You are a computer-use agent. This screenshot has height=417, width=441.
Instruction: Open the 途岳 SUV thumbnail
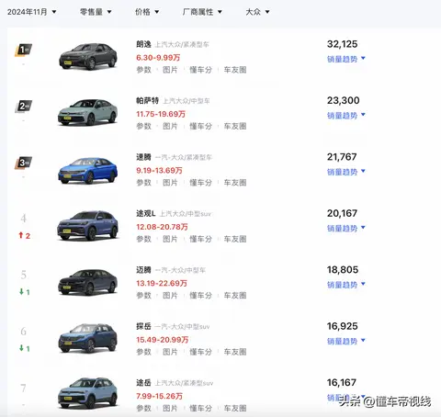point(88,393)
